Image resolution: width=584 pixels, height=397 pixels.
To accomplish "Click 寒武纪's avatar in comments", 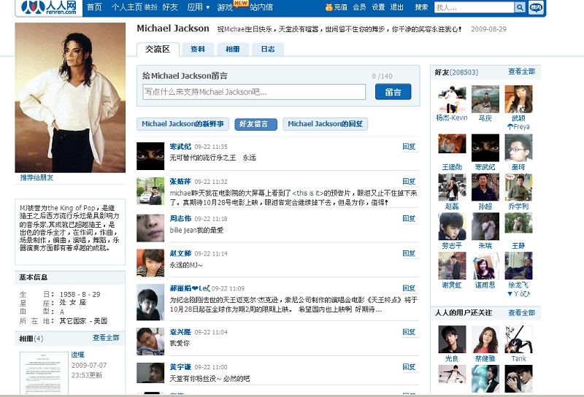I will (150, 156).
